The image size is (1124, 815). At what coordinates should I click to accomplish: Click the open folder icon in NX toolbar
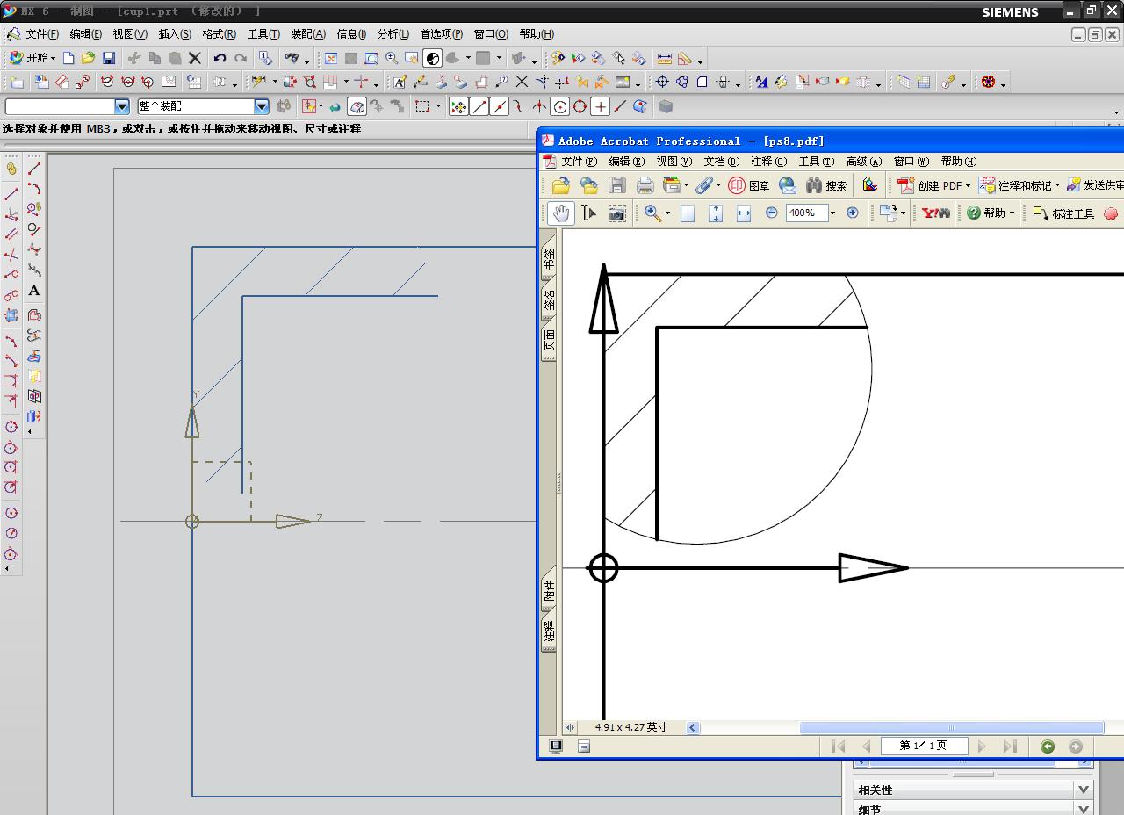pyautogui.click(x=88, y=58)
